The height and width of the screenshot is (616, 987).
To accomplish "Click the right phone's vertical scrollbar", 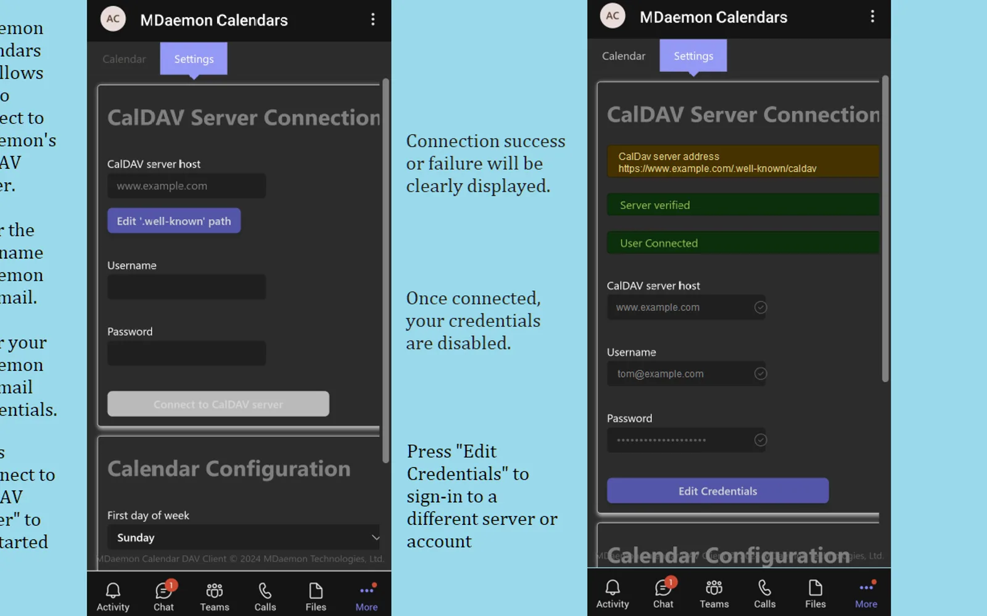I will click(886, 229).
